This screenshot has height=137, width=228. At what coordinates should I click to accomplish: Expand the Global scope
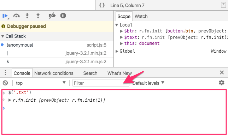[x=117, y=51]
